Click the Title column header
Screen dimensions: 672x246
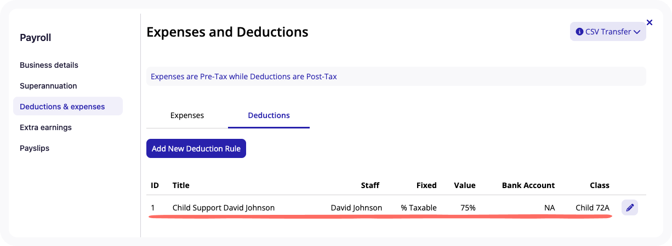coord(181,185)
